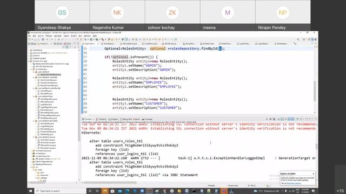Open the Action Center notifications icon

[314, 191]
